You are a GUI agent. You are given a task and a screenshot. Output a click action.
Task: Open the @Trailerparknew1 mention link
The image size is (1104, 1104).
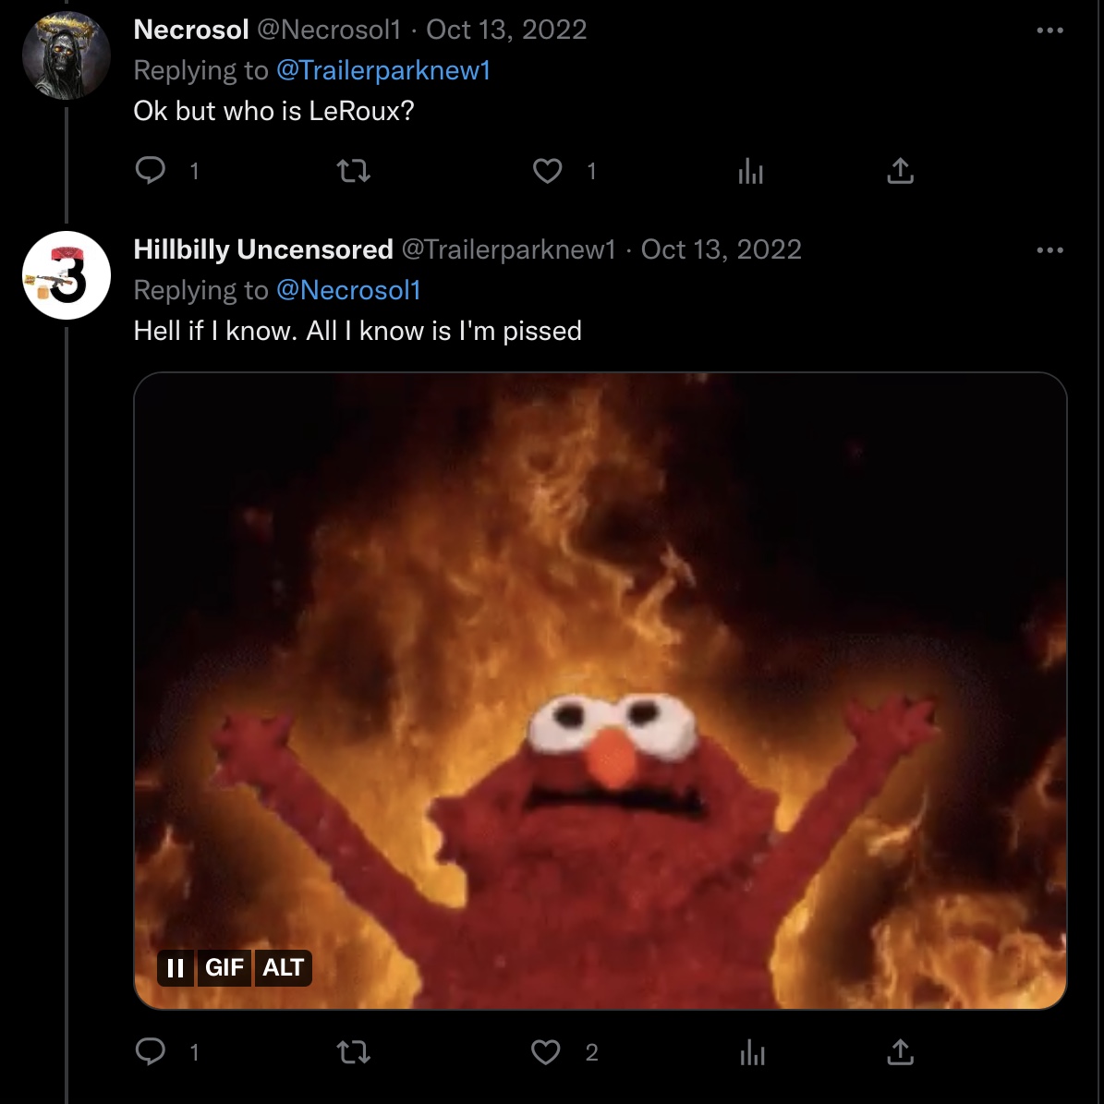click(382, 70)
